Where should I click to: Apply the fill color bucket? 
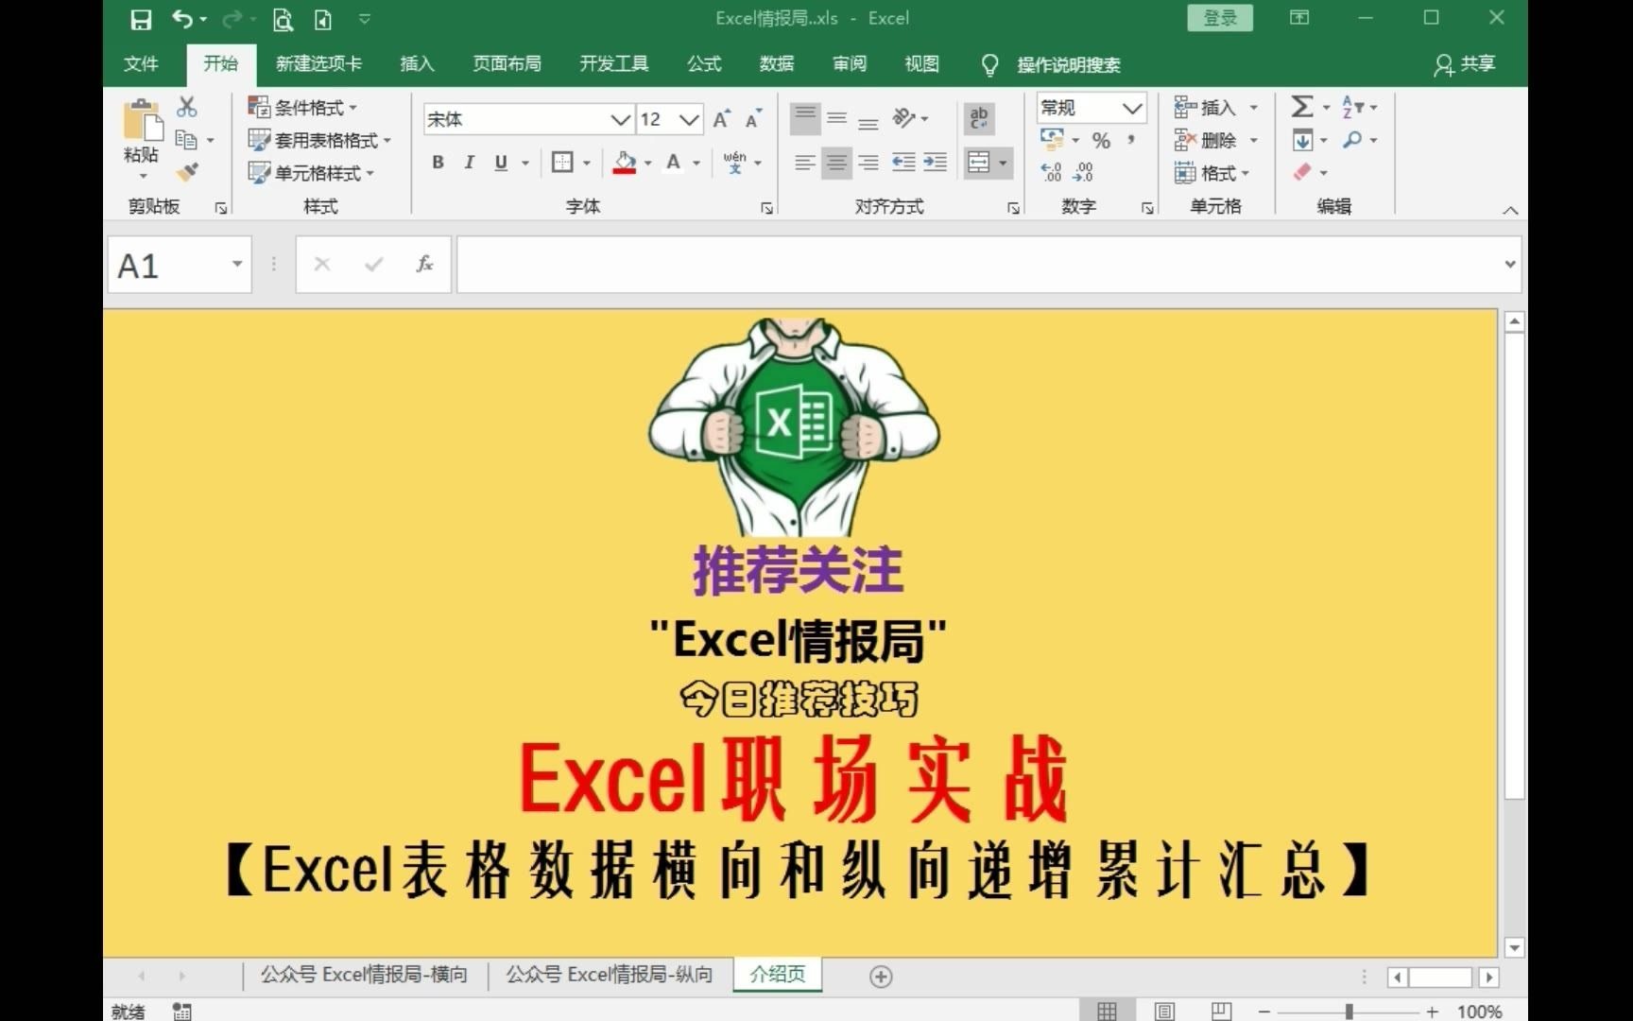coord(624,163)
